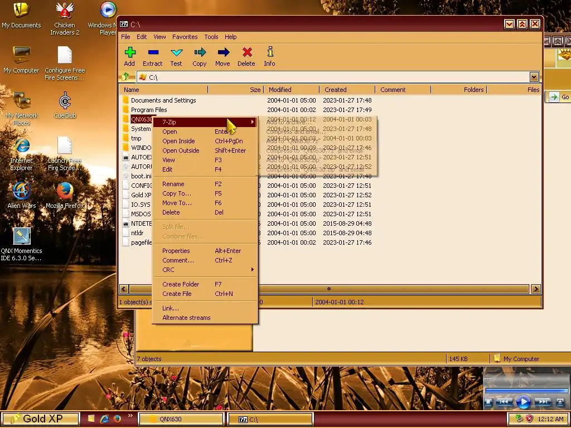This screenshot has height=428, width=571.
Task: Expand the quick launch chevron
Action: (130, 415)
